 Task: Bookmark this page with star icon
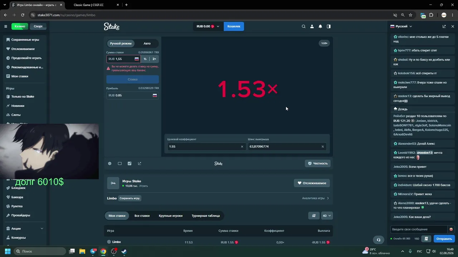pyautogui.click(x=411, y=15)
